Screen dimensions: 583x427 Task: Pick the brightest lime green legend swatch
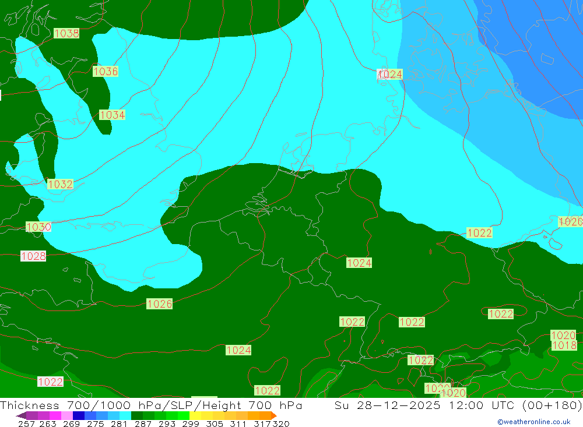pos(184,415)
